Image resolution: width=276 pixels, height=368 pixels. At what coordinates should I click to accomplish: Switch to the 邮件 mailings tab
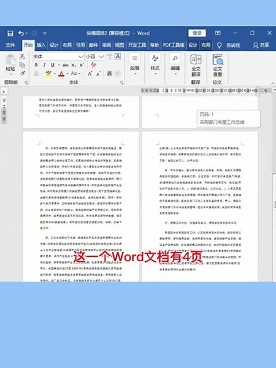(x=93, y=45)
